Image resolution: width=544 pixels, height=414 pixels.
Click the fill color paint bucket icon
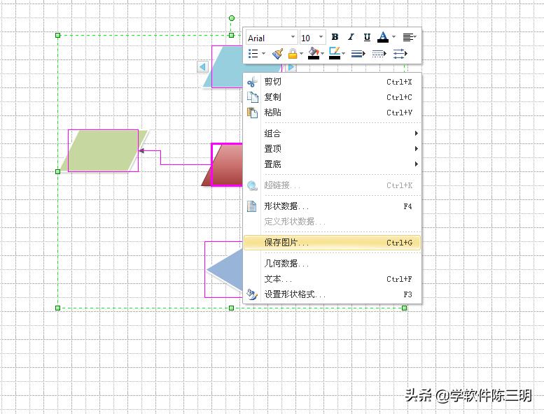(314, 53)
